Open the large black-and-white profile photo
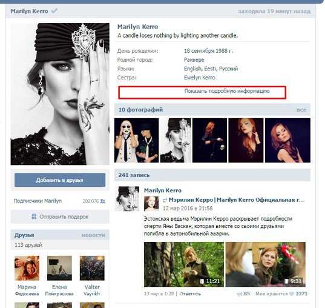Viewport: 325px width, 308px height. (60, 94)
